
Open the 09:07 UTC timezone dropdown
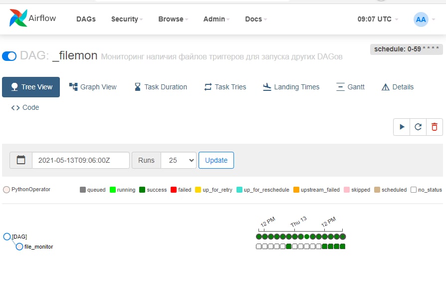(x=378, y=19)
